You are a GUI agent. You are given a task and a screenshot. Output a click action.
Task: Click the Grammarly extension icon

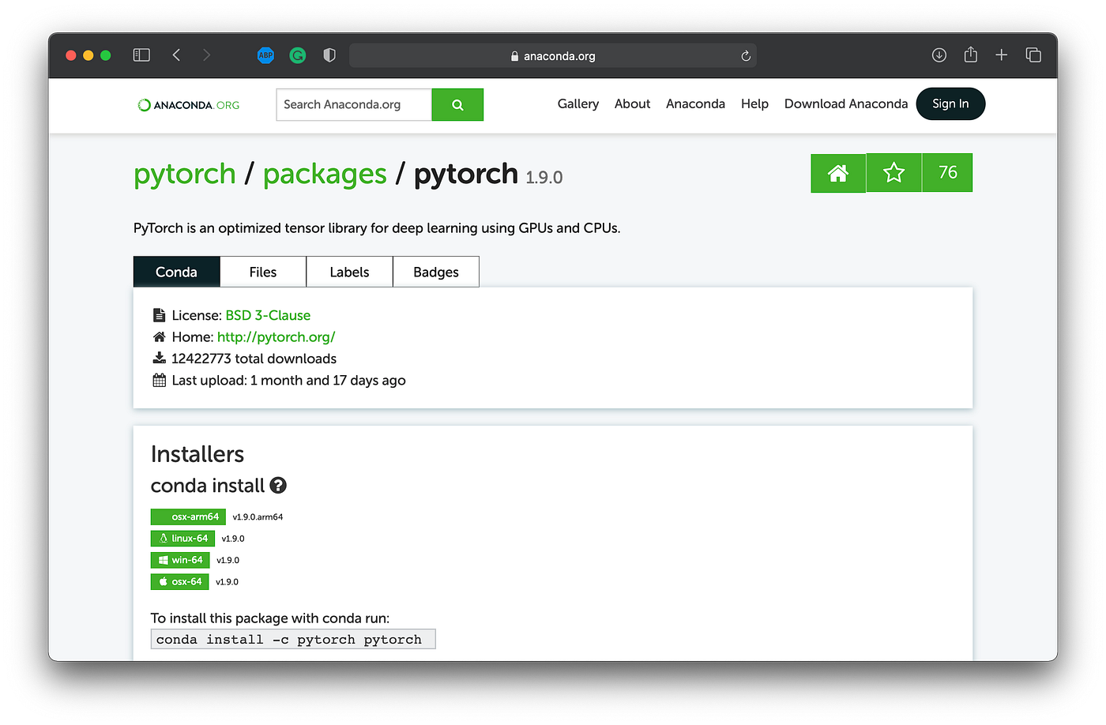[297, 55]
